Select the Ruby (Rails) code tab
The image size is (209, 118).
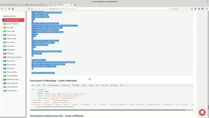tap(76, 85)
